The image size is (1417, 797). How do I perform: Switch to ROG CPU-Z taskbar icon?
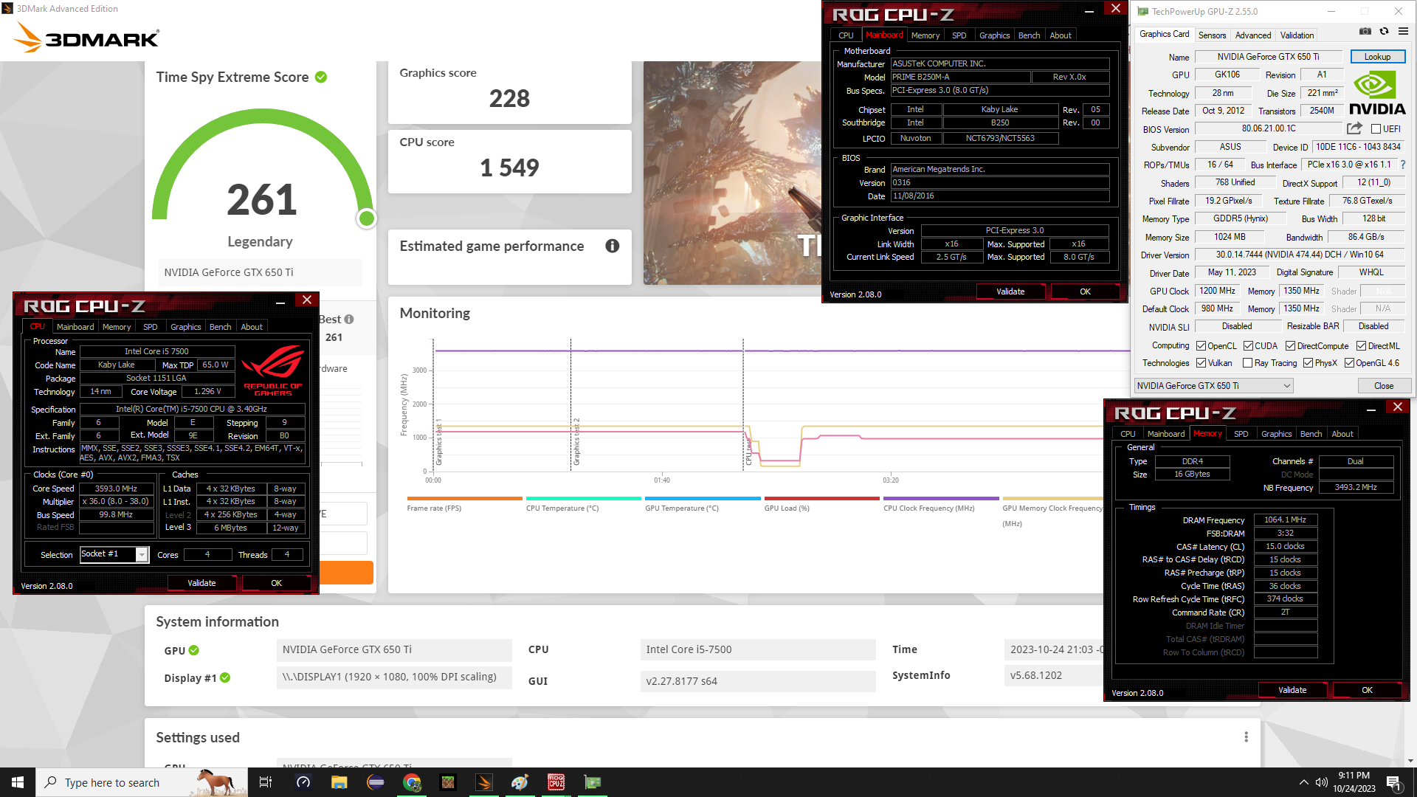click(x=556, y=782)
